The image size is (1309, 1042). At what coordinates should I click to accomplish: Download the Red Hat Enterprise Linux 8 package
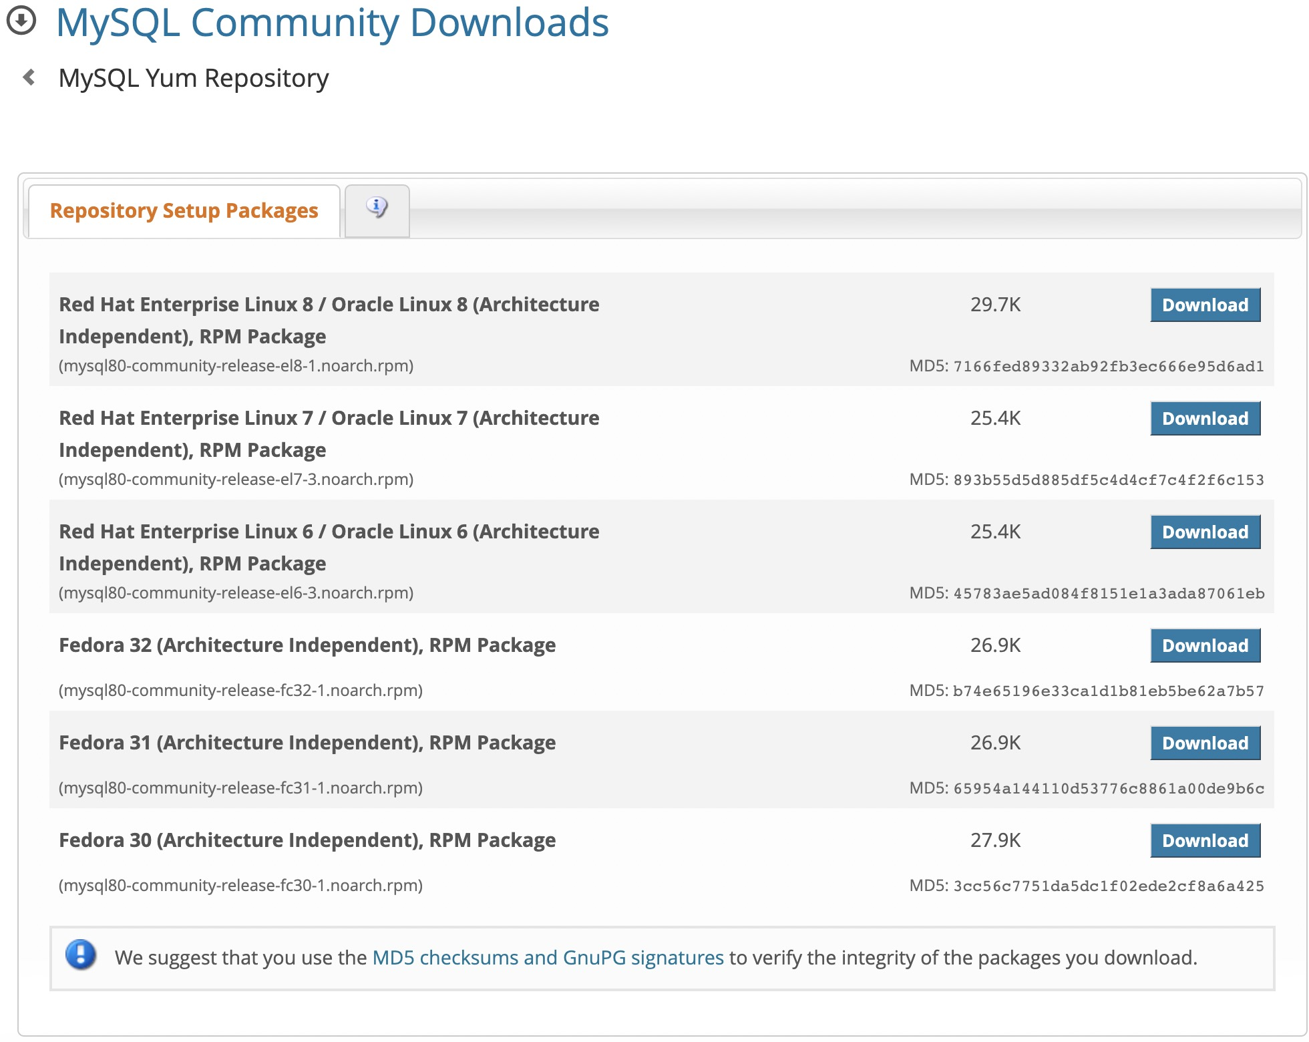coord(1205,305)
